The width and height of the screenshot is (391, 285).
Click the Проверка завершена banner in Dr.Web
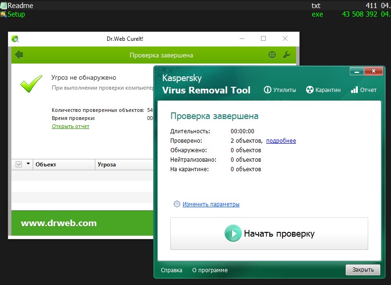(x=161, y=55)
